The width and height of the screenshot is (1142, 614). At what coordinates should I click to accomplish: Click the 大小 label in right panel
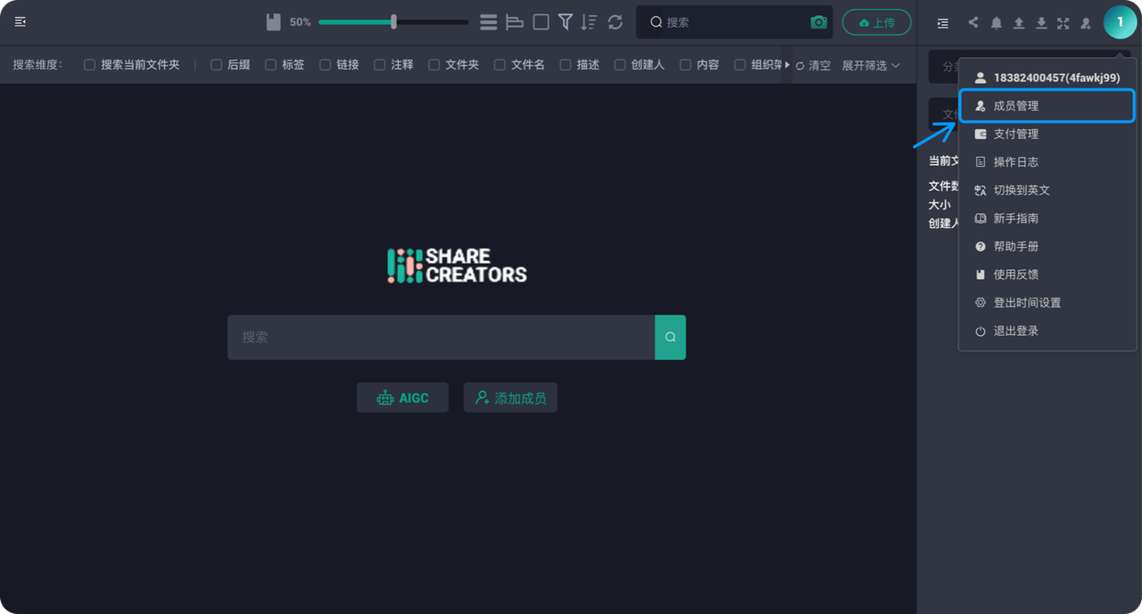tap(939, 205)
